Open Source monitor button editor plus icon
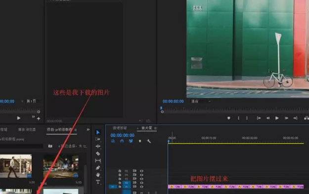This screenshot has width=309, height=194. click(39, 118)
